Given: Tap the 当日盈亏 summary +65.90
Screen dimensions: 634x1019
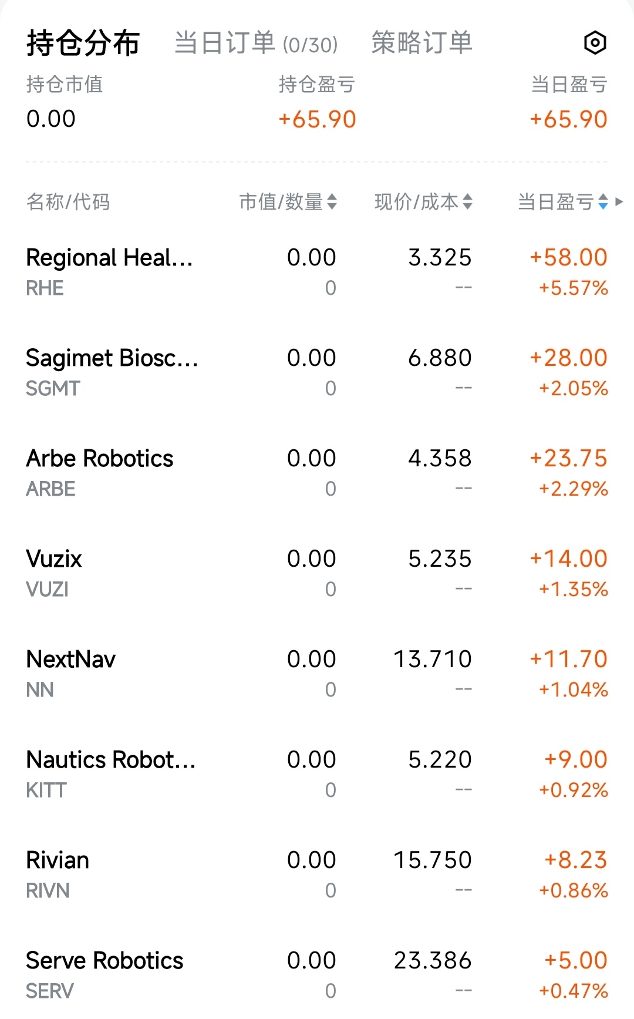Looking at the screenshot, I should (568, 119).
